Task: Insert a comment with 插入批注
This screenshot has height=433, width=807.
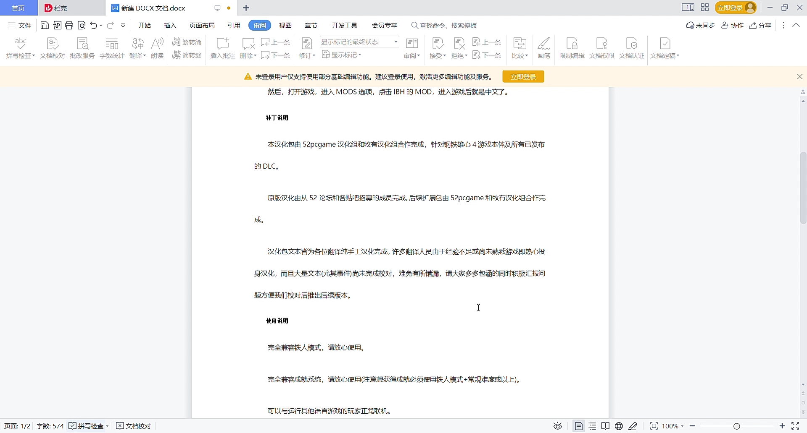Action: (223, 48)
